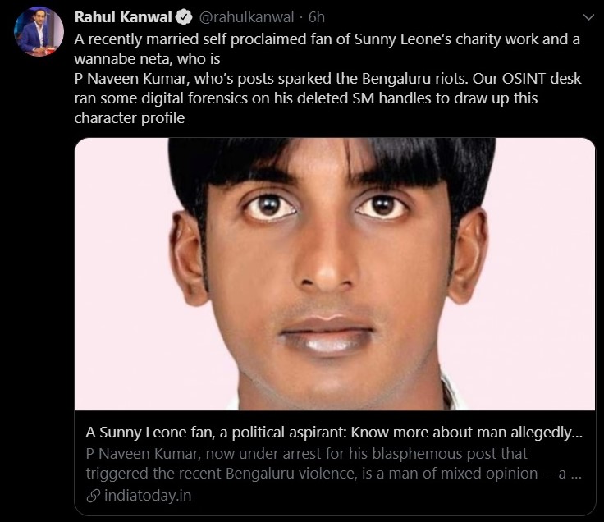Open the Rahul Kanwal display name link
Image resolution: width=604 pixels, height=522 pixels.
click(x=123, y=17)
